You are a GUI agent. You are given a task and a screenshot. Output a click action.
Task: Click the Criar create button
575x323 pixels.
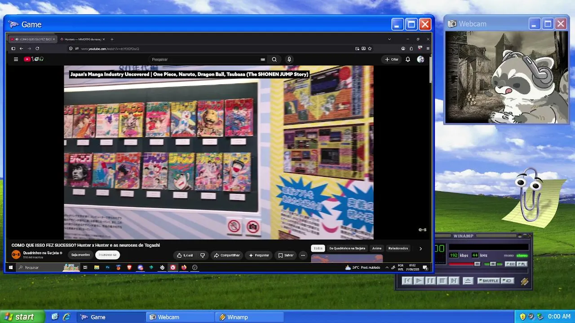click(x=392, y=59)
